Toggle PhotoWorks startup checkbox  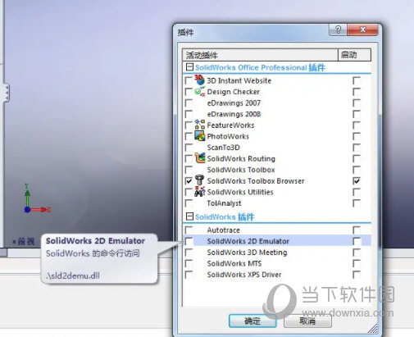[x=357, y=136]
